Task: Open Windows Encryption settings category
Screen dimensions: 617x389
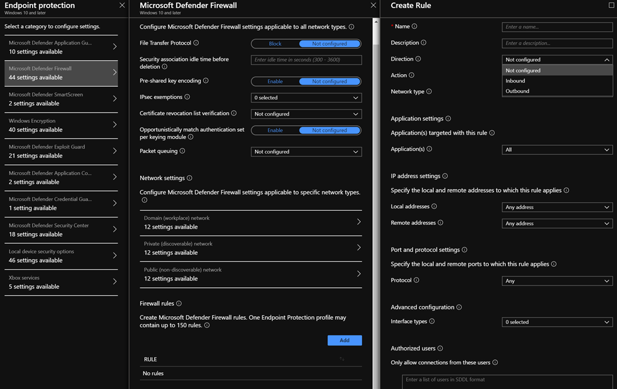Action: click(63, 125)
